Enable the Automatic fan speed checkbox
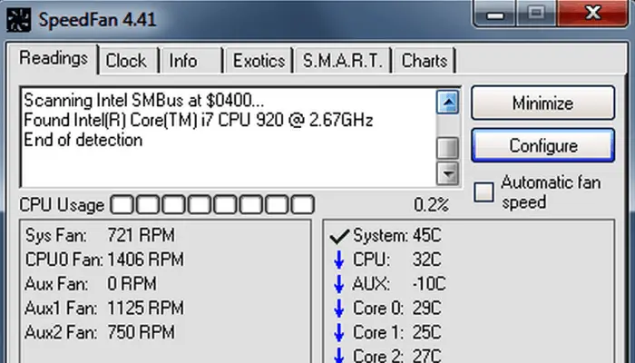The image size is (635, 363). 484,192
